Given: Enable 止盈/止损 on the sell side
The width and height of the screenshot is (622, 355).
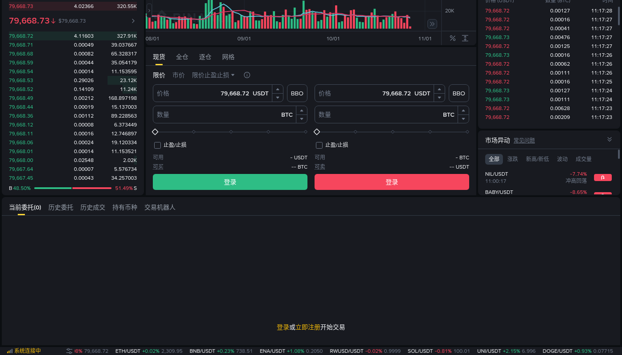Looking at the screenshot, I should [319, 145].
